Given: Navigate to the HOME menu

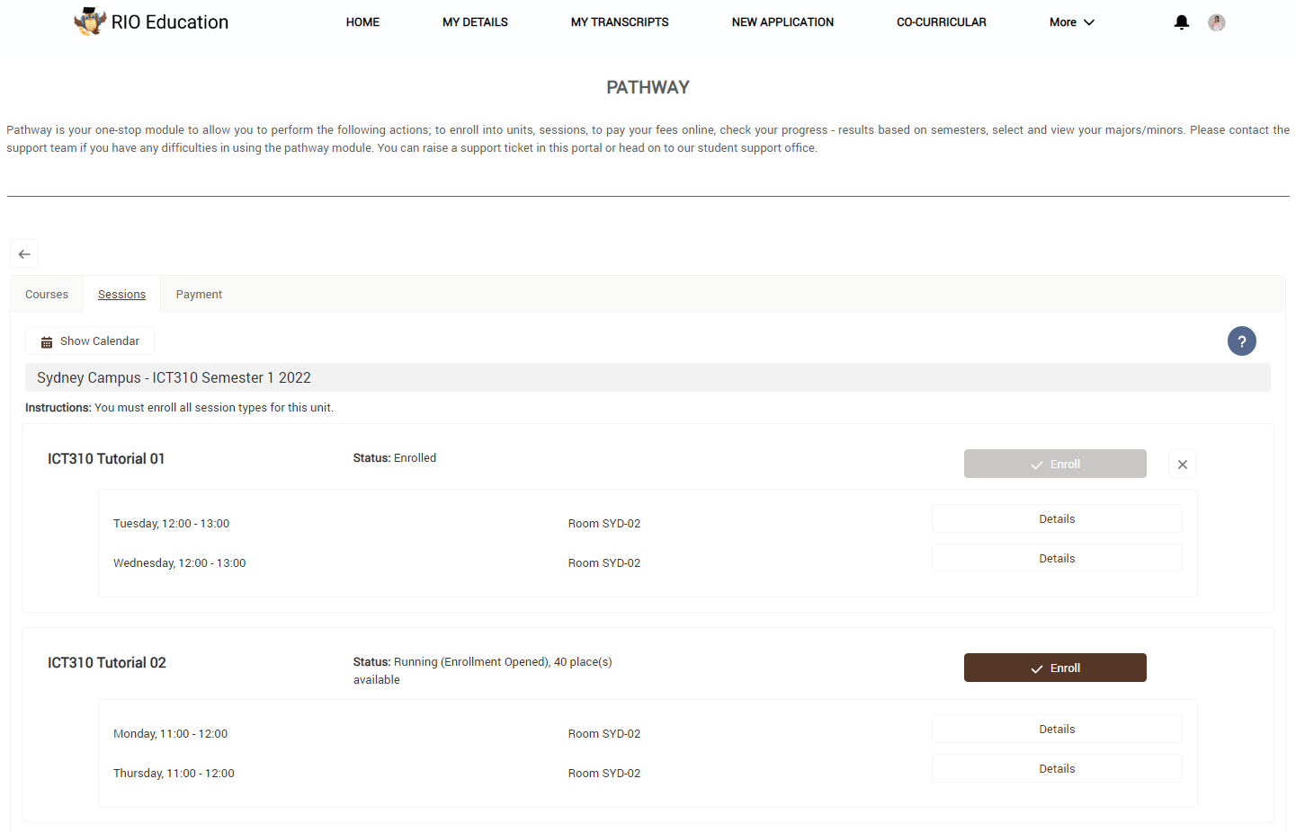Looking at the screenshot, I should click(x=362, y=22).
